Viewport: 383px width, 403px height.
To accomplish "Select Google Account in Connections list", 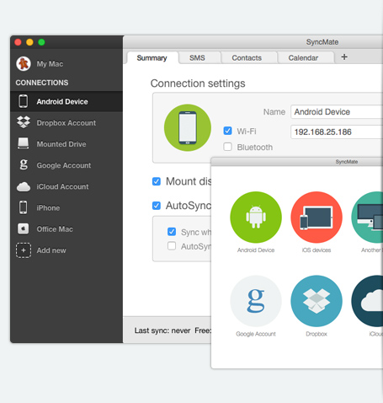I will point(66,165).
